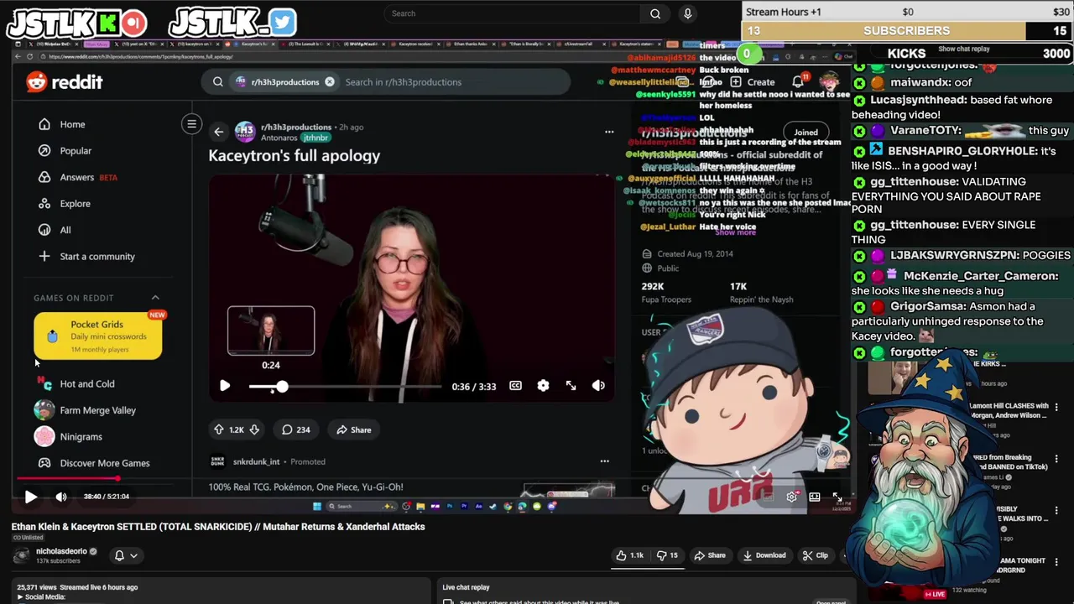Screen dimensions: 1074x604
Task: Click Show chat replay
Action: coord(964,49)
